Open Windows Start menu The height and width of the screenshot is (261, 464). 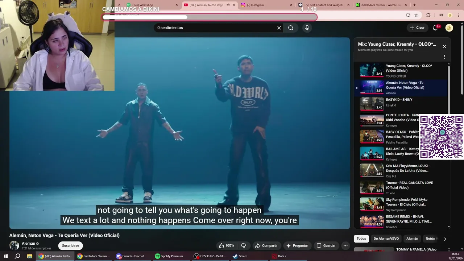click(6, 256)
